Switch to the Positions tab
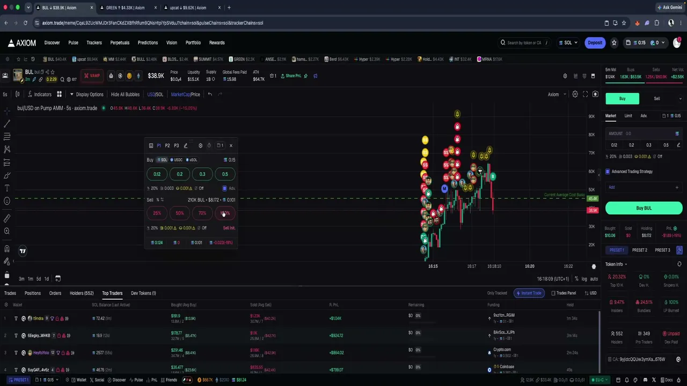The image size is (687, 386). point(32,293)
